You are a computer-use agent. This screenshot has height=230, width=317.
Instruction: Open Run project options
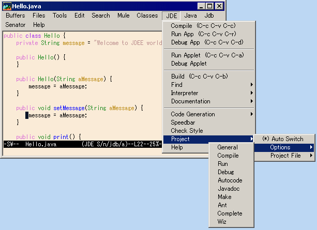231,164
